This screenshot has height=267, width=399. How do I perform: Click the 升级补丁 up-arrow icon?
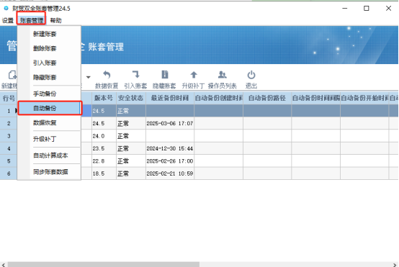click(x=194, y=75)
